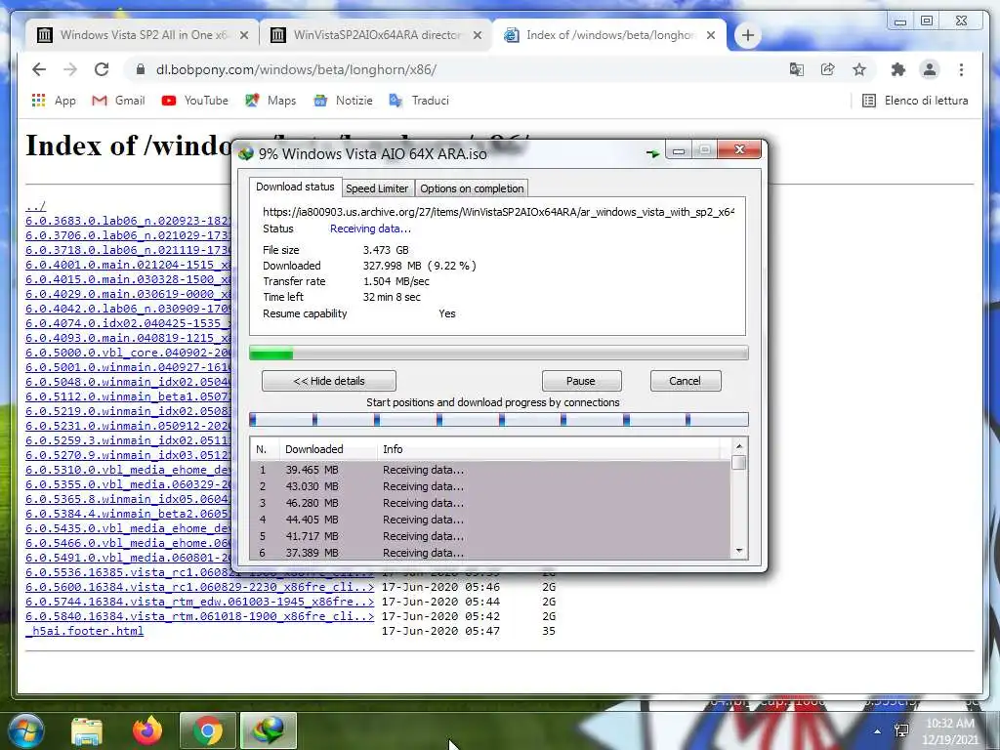Open the _h5ai.footer.html link
Image resolution: width=1000 pixels, height=750 pixels.
[84, 631]
